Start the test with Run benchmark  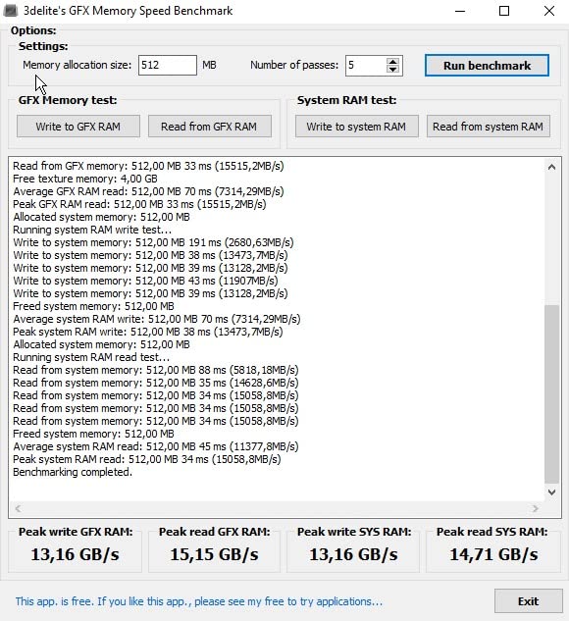pyautogui.click(x=487, y=66)
